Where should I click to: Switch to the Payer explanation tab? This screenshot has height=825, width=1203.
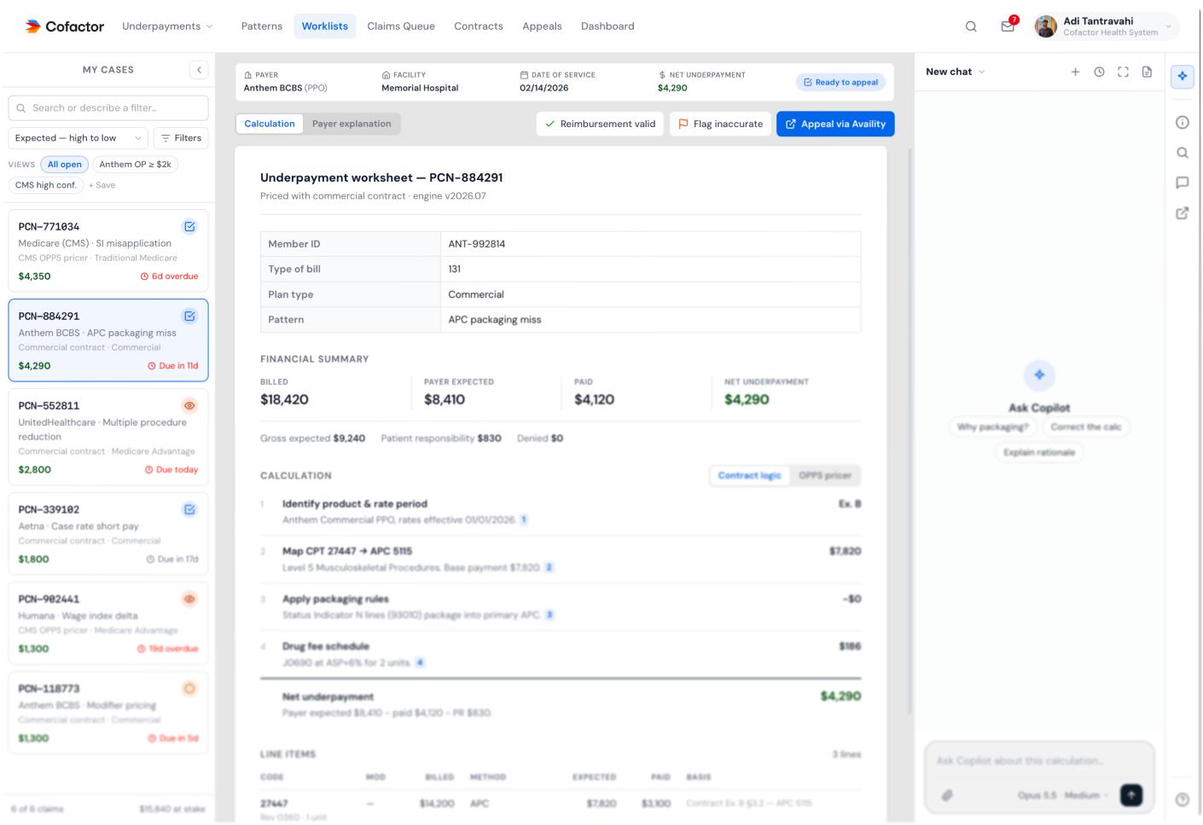352,124
